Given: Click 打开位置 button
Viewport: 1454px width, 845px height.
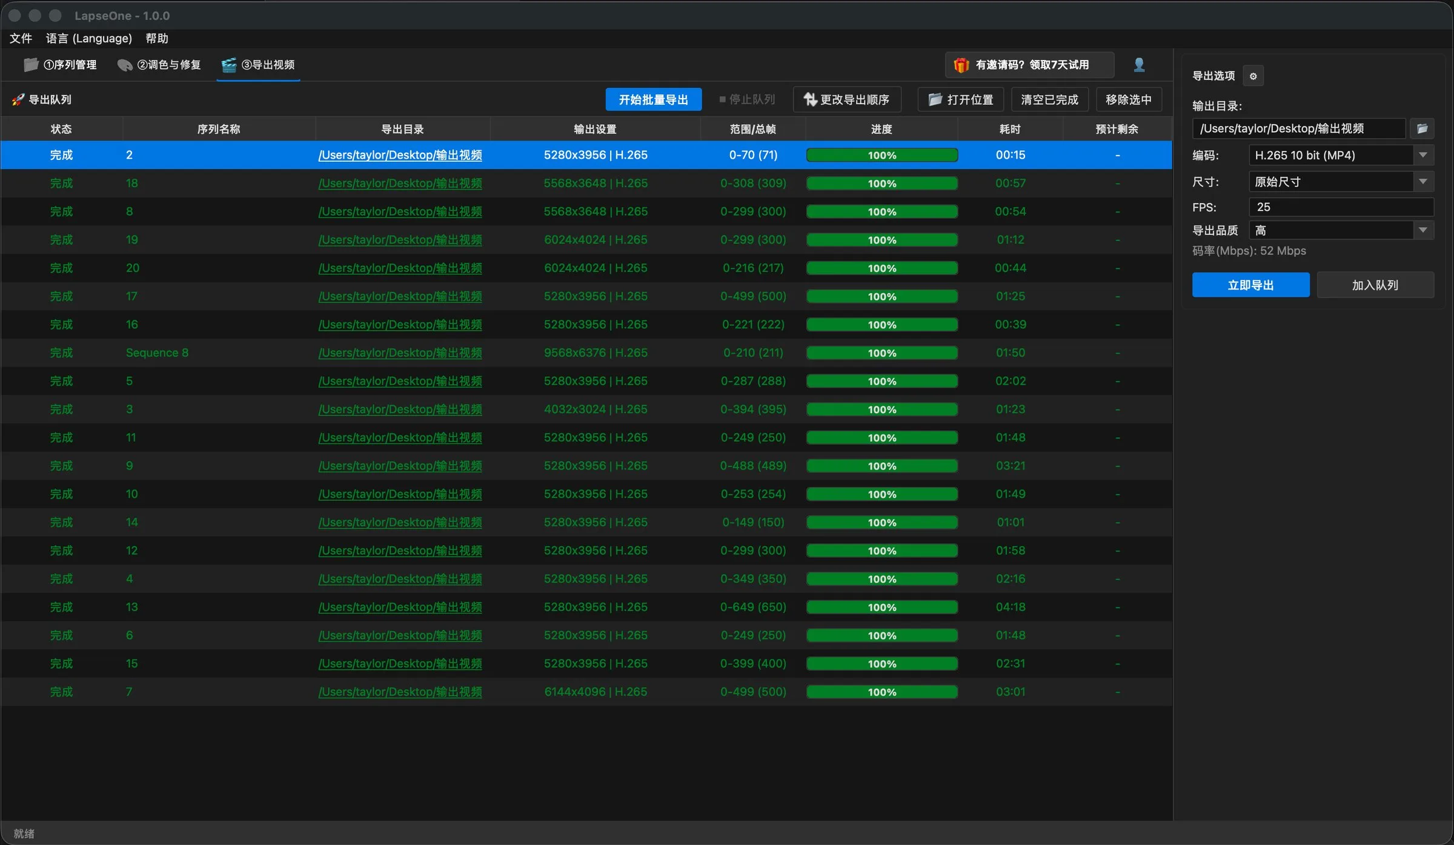Looking at the screenshot, I should (x=961, y=99).
